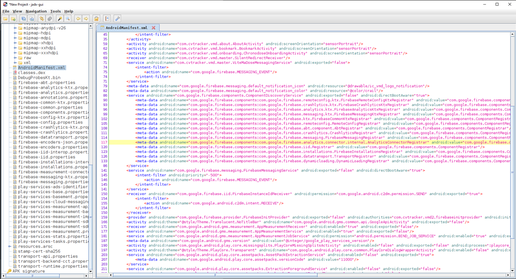Click the jadx-gui app icon in title bar

pyautogui.click(x=5, y=4)
